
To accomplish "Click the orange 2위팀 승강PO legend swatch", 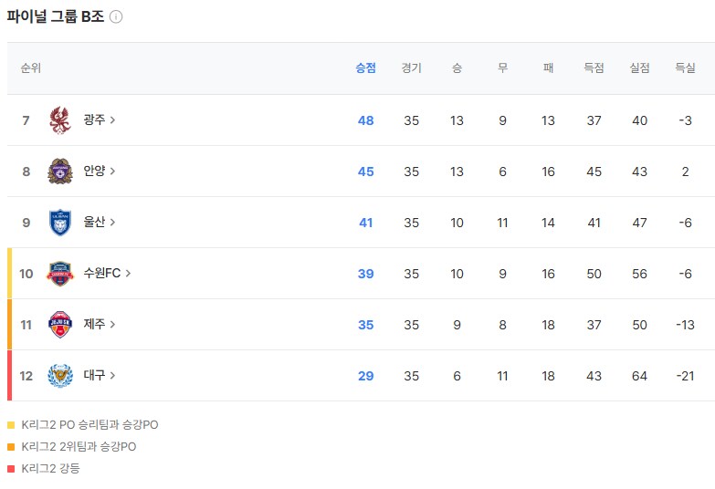I will [11, 447].
